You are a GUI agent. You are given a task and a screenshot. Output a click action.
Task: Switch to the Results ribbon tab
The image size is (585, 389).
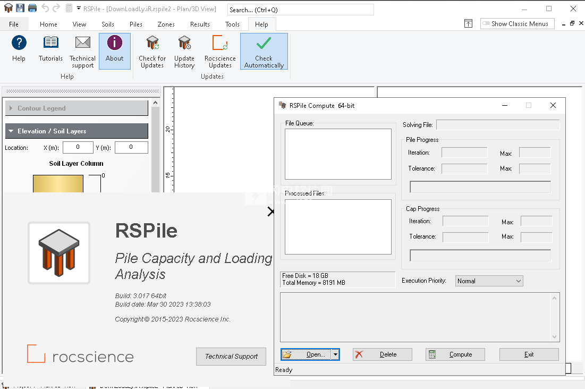200,24
